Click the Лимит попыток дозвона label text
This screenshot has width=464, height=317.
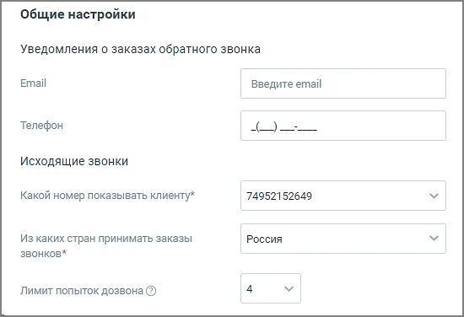[82, 291]
